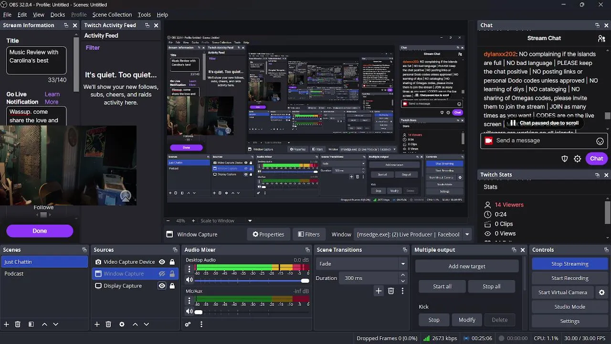The width and height of the screenshot is (611, 344).
Task: Decrease the transition duration step down
Action: coord(403,281)
